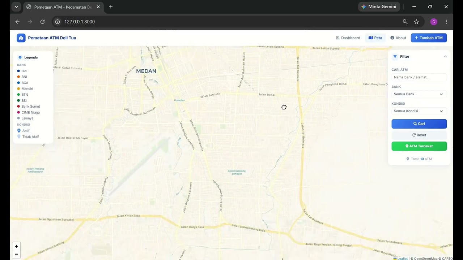Collapse the Filter panel chevron

point(445,57)
